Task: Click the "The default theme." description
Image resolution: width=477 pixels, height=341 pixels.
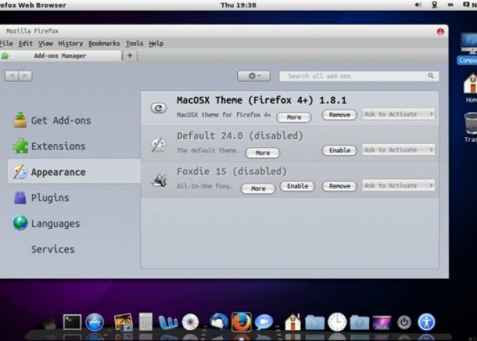Action: point(208,150)
